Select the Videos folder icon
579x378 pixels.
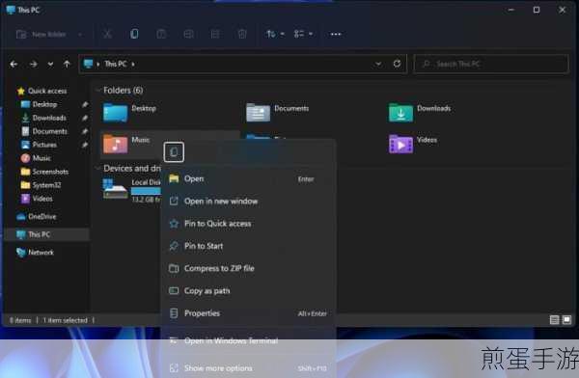click(x=400, y=144)
